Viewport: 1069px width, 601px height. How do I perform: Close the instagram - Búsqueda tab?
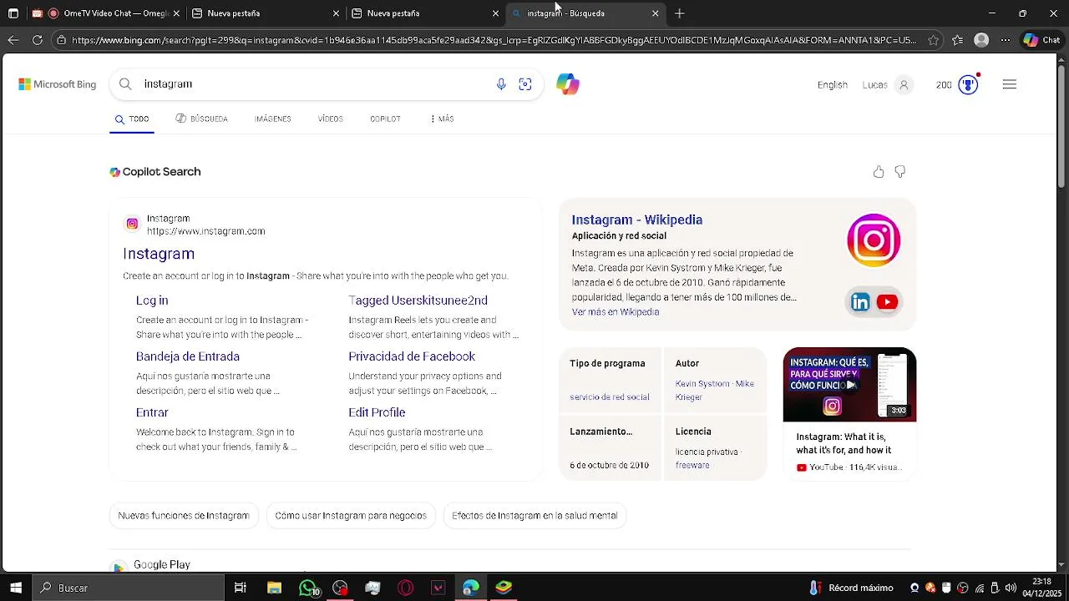tap(656, 13)
